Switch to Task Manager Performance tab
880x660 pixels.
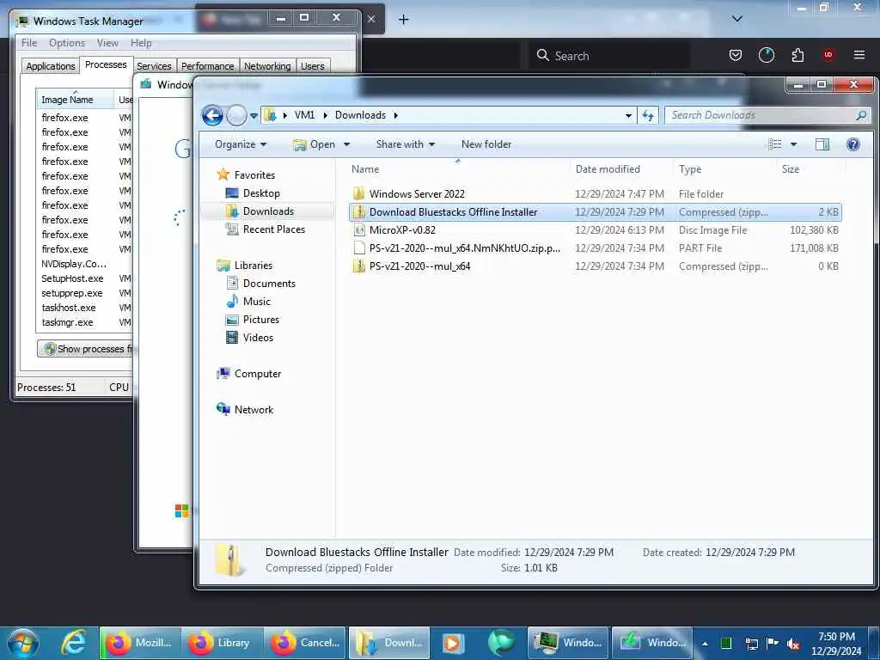pos(208,65)
